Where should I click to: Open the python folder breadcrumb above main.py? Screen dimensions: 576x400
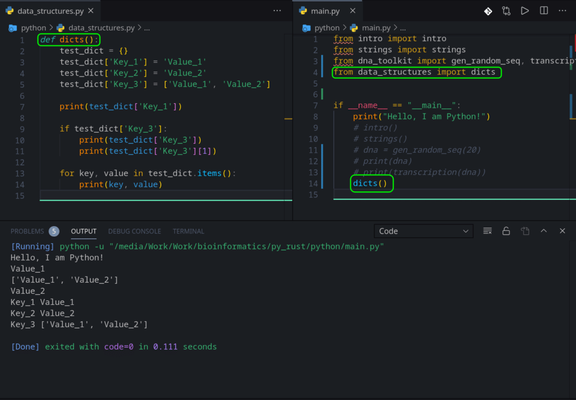click(326, 27)
